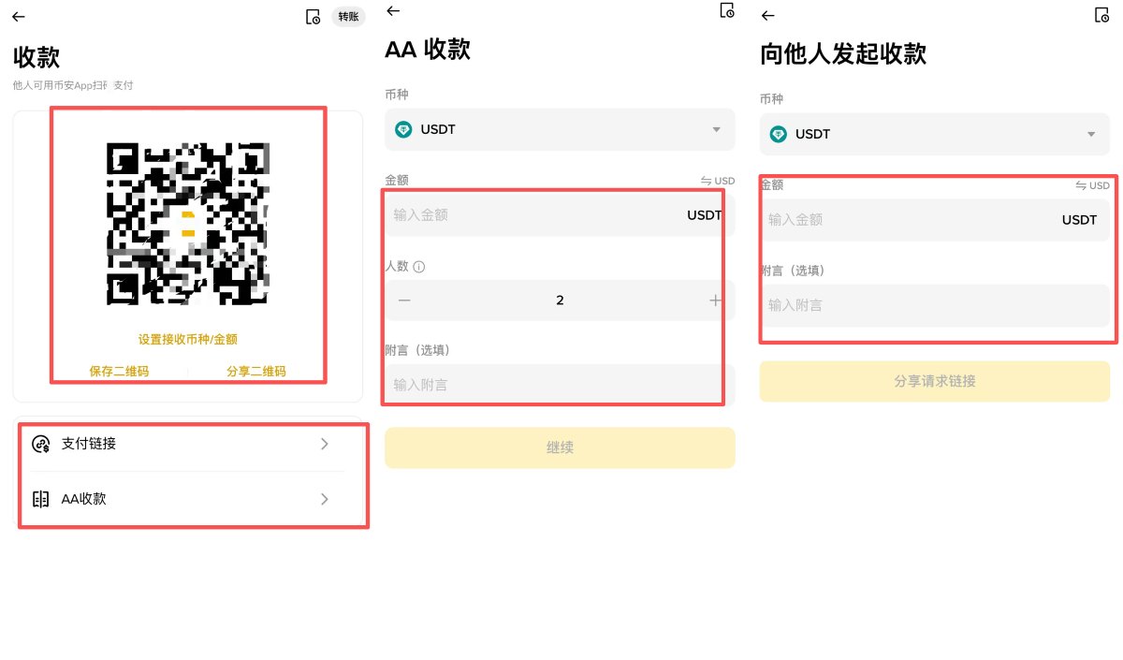Image resolution: width=1123 pixels, height=660 pixels.
Task: Toggle ⇆ USD on 向他人发起收款 page
Action: pos(1090,185)
